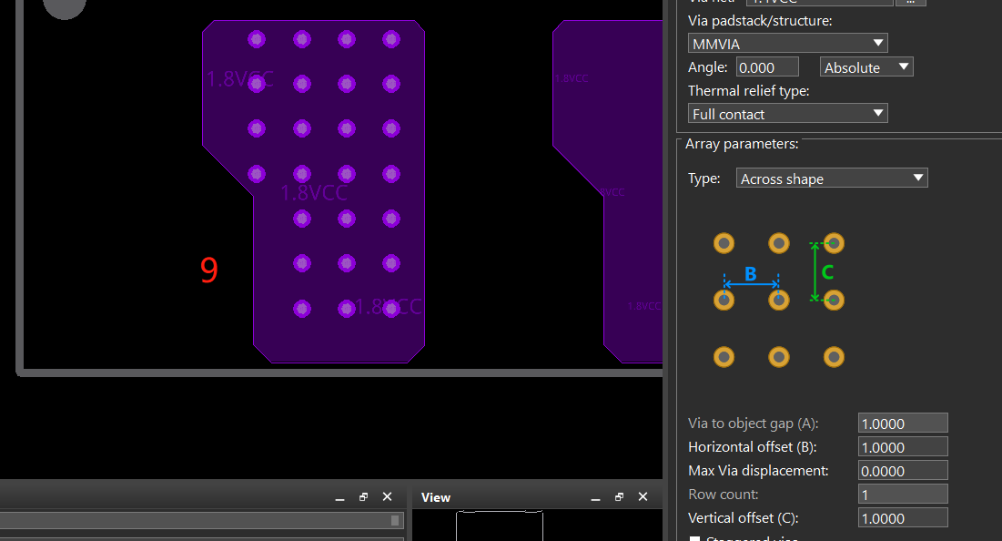Click the scrollbar handle in the bottom-left panel

[x=395, y=520]
